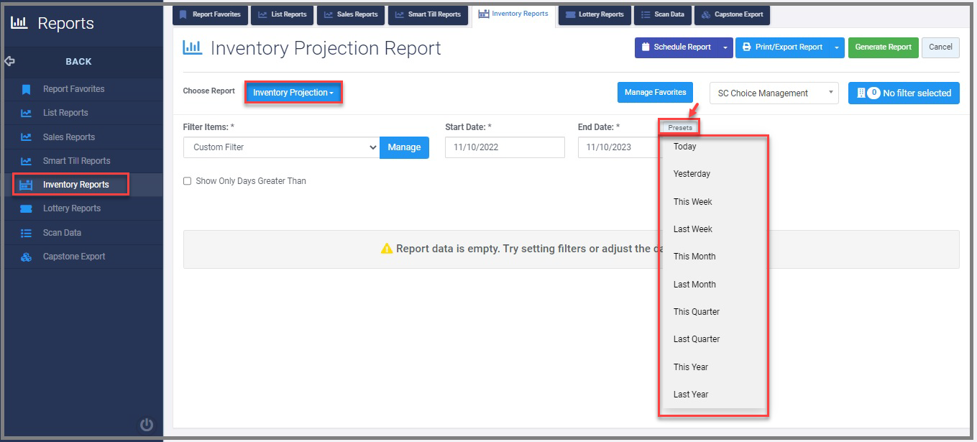Open the Inventory Projection report chooser
Viewport: 977px width, 442px height.
tap(293, 93)
